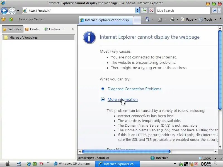Open a new blank tab

pyautogui.click(x=137, y=20)
